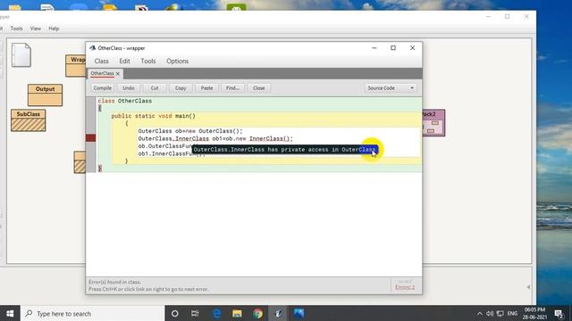This screenshot has width=572, height=321.
Task: Open the clock showing 06:05 PM
Action: (x=534, y=313)
